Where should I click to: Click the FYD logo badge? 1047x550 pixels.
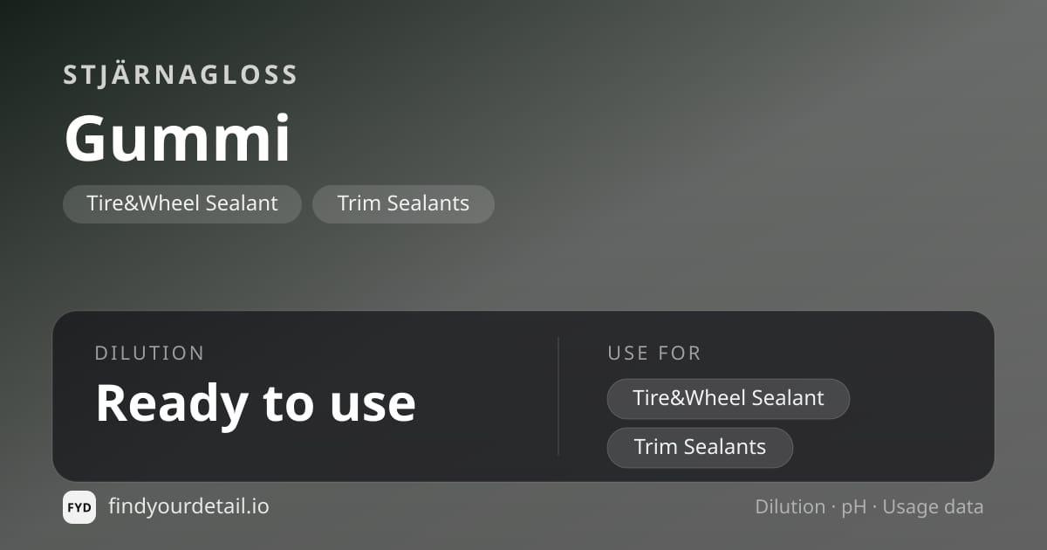(x=79, y=507)
